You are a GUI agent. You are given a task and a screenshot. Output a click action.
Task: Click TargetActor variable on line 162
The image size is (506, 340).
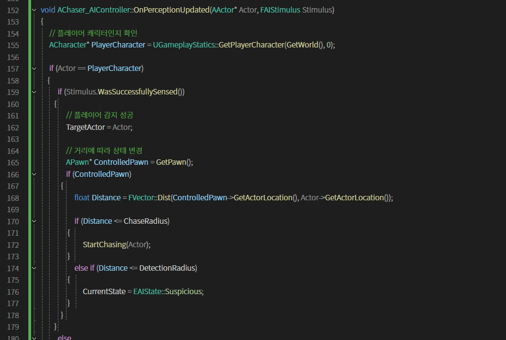tap(86, 127)
